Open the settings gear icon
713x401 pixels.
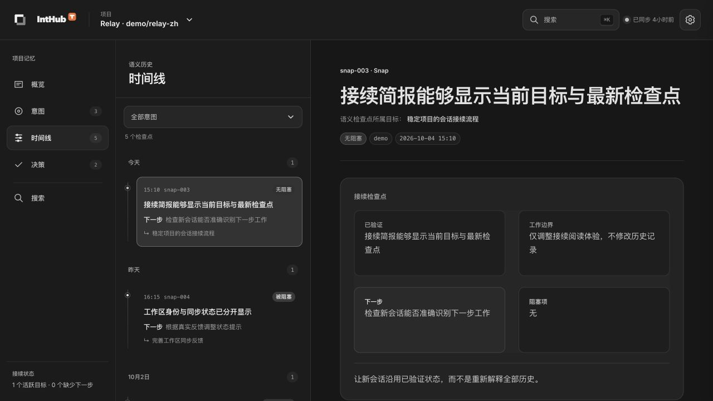(690, 19)
